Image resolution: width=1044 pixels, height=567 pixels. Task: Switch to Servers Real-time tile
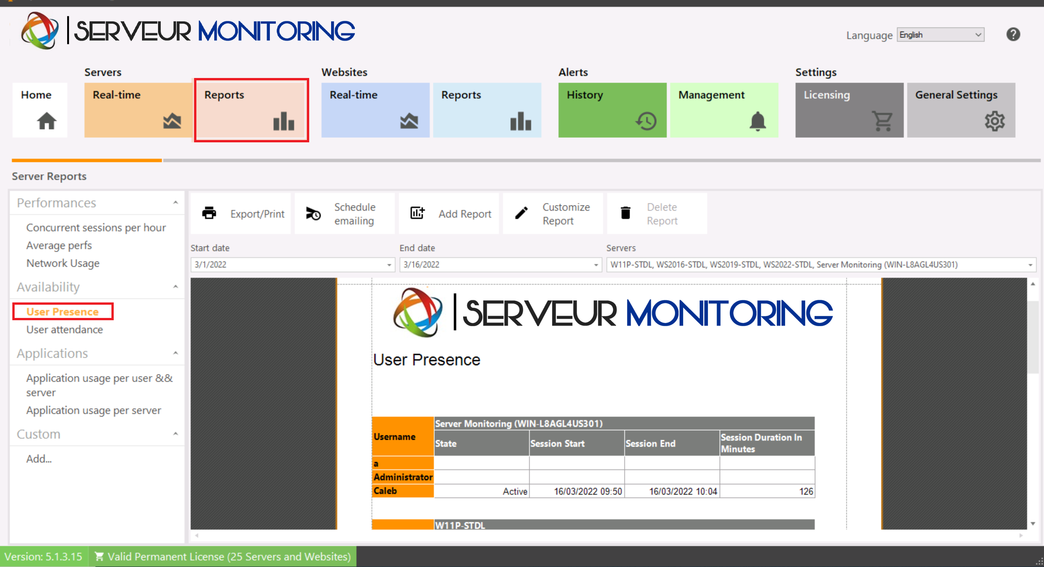pos(138,110)
